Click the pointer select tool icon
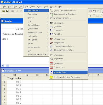 point(90,16)
